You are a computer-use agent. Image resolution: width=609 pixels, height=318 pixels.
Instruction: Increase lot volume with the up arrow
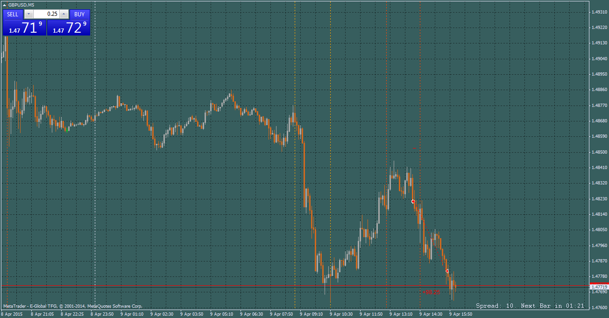64,14
